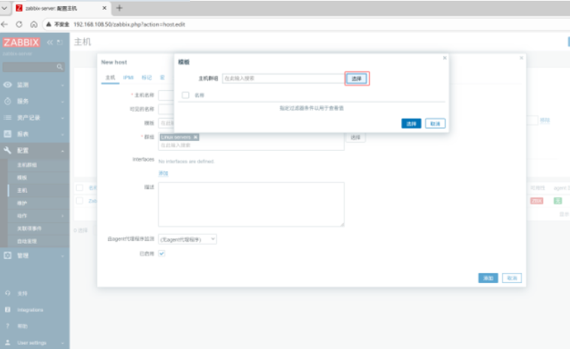Viewport: 570px width, 349px height.
Task: Open 自动发现 (Discovery) in the sidebar
Action: pos(27,241)
